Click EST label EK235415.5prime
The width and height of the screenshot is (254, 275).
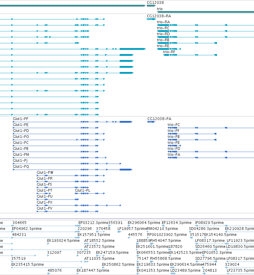[27, 264]
